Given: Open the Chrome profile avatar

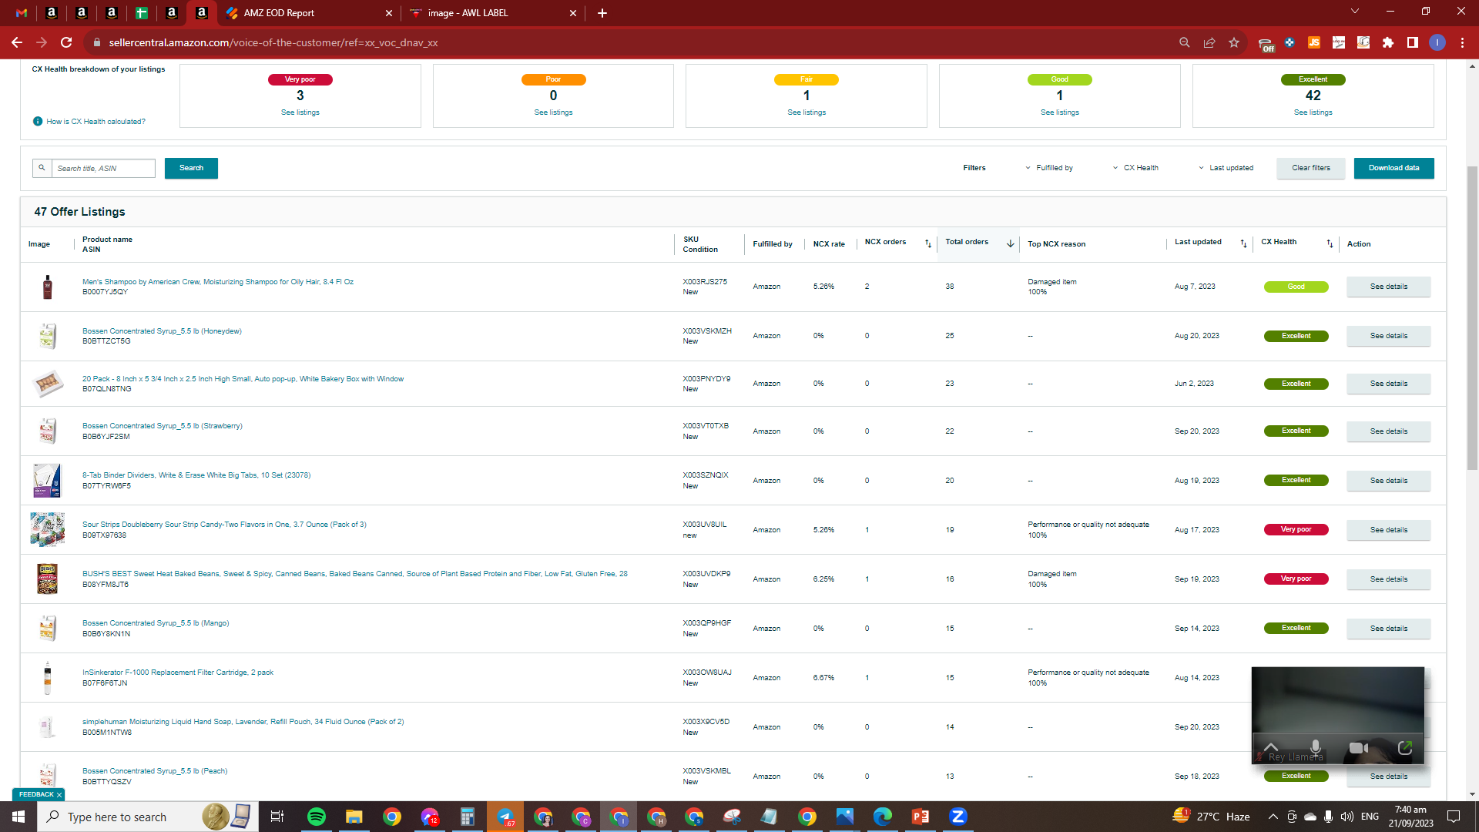Looking at the screenshot, I should click(x=1437, y=42).
